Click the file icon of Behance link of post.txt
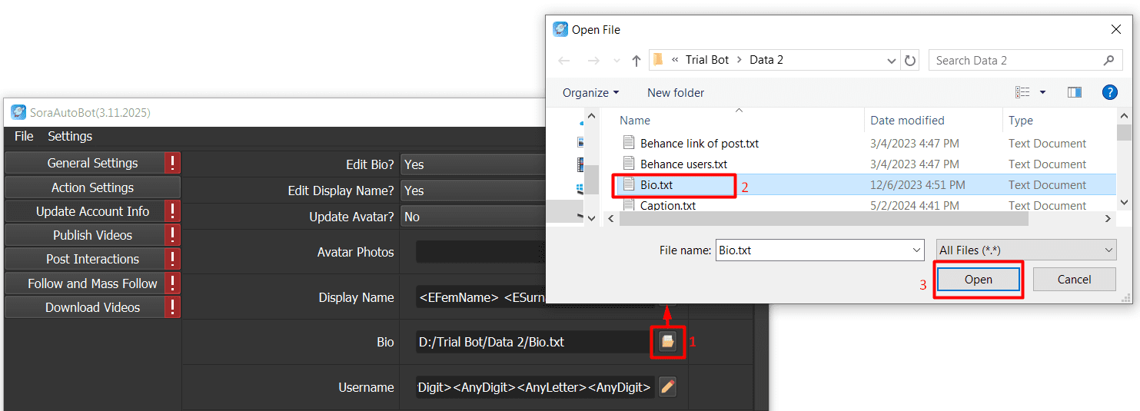The height and width of the screenshot is (411, 1140). pyautogui.click(x=628, y=143)
